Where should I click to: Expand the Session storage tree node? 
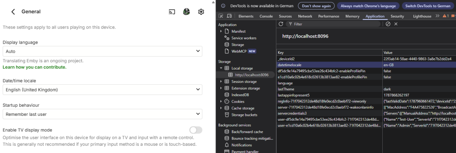click(221, 82)
